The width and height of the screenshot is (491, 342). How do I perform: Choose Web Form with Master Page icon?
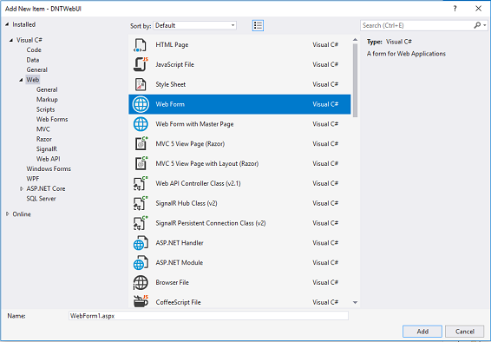(x=141, y=124)
